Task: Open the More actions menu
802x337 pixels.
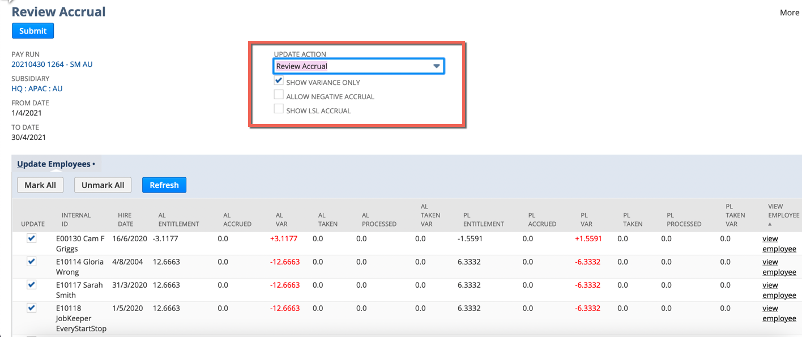Action: [789, 12]
